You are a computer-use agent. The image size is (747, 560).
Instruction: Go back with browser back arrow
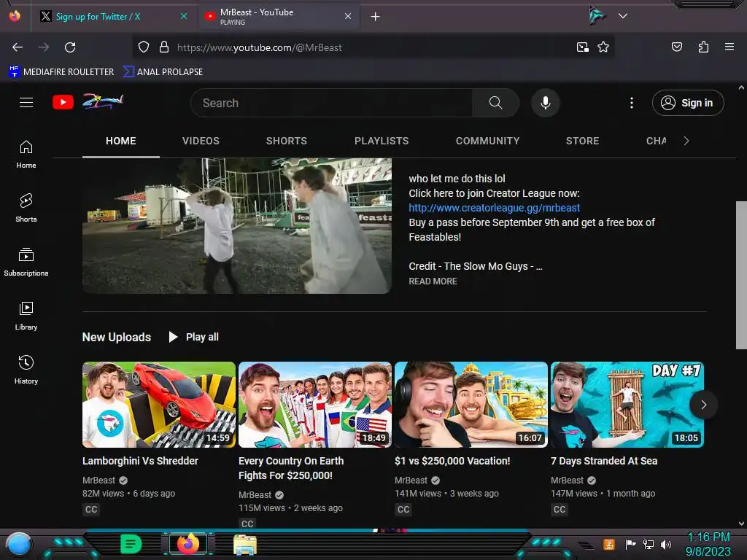(18, 47)
